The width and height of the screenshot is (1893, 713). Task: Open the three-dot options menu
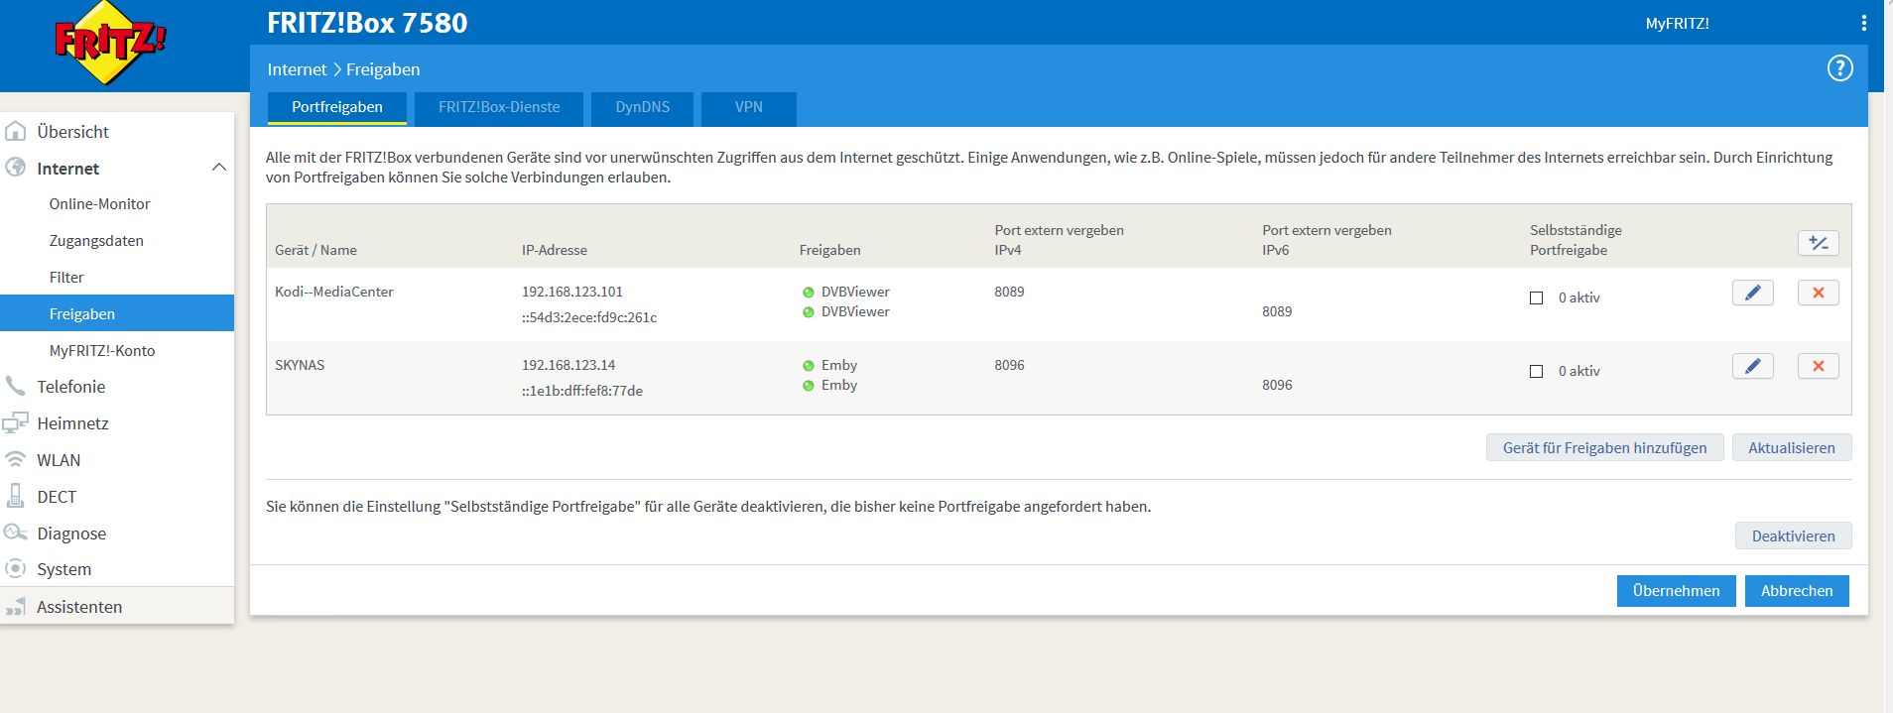[1864, 23]
